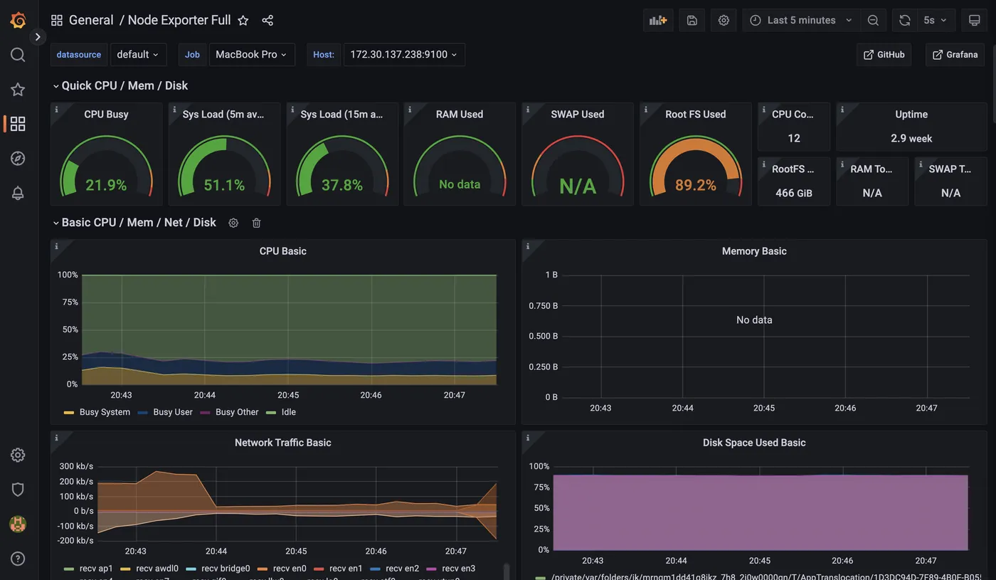
Task: Open the Starred dashboards sidebar icon
Action: [x=18, y=90]
